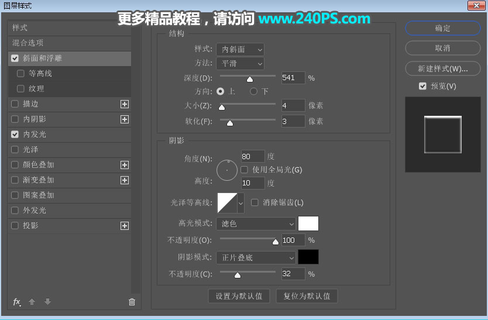Viewport: 488px width, 320px height.
Task: Move effect down with down arrow icon
Action: click(x=47, y=301)
